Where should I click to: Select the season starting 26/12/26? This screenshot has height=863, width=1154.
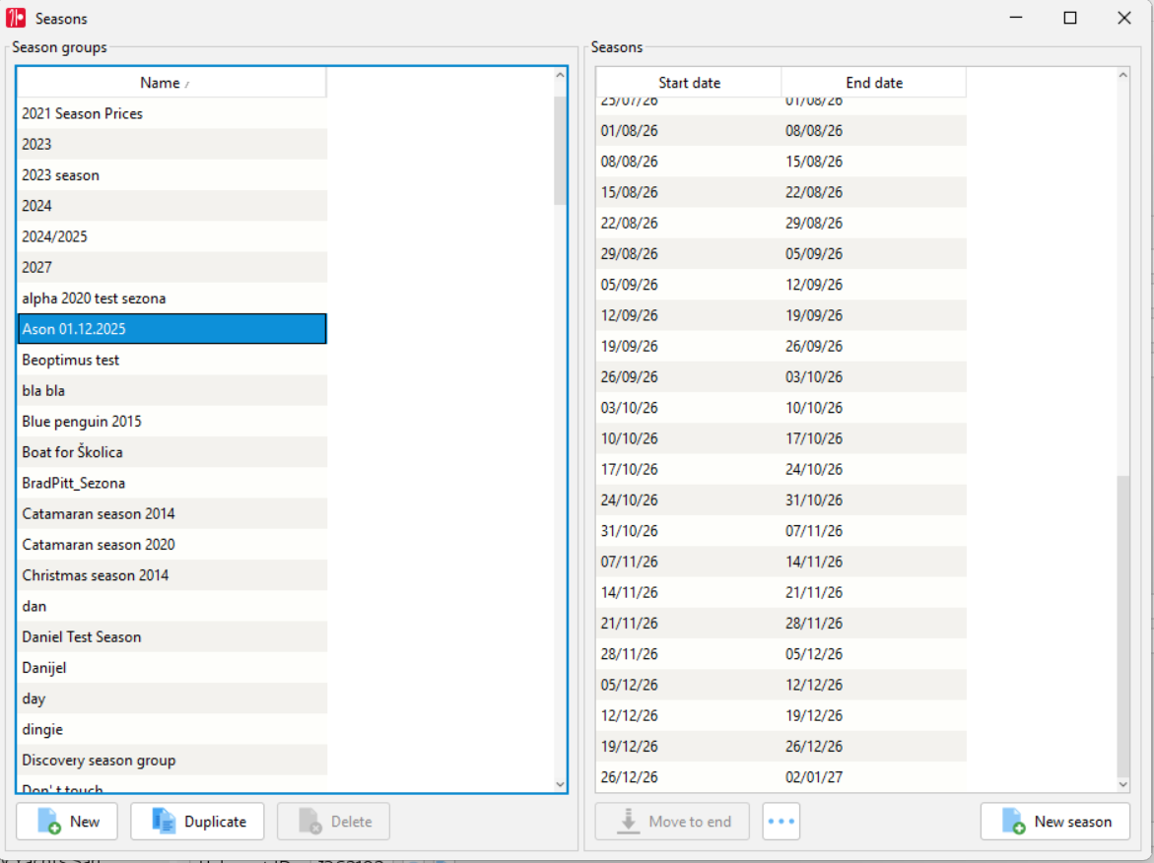(x=781, y=777)
